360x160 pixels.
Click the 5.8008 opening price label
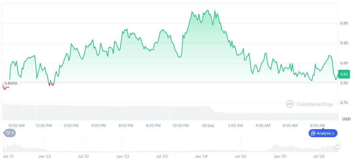tap(11, 83)
